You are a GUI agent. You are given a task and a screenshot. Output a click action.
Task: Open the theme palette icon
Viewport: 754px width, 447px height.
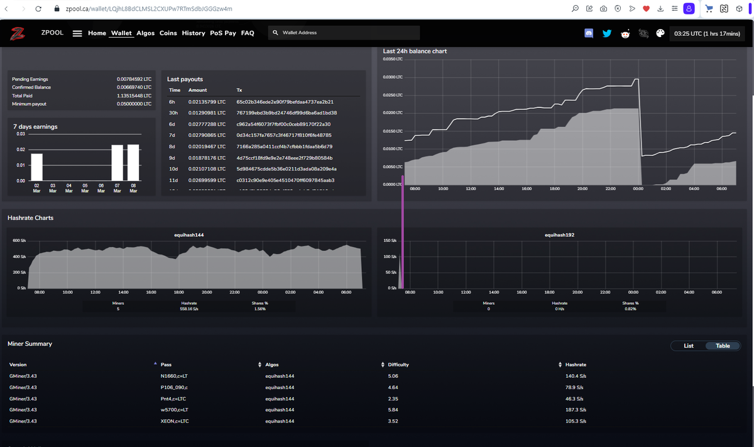660,33
